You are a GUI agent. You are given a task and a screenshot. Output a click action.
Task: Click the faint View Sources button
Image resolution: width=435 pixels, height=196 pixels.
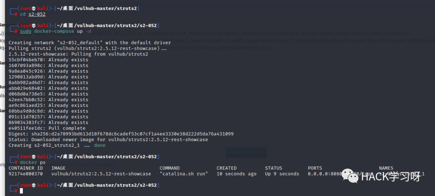246,152
